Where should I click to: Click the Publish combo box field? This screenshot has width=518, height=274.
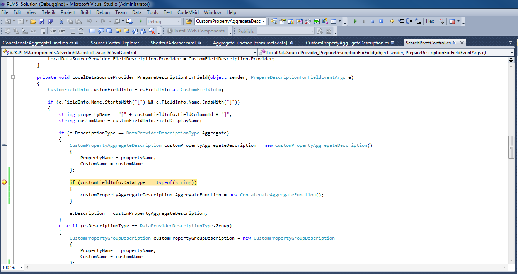tap(286, 31)
